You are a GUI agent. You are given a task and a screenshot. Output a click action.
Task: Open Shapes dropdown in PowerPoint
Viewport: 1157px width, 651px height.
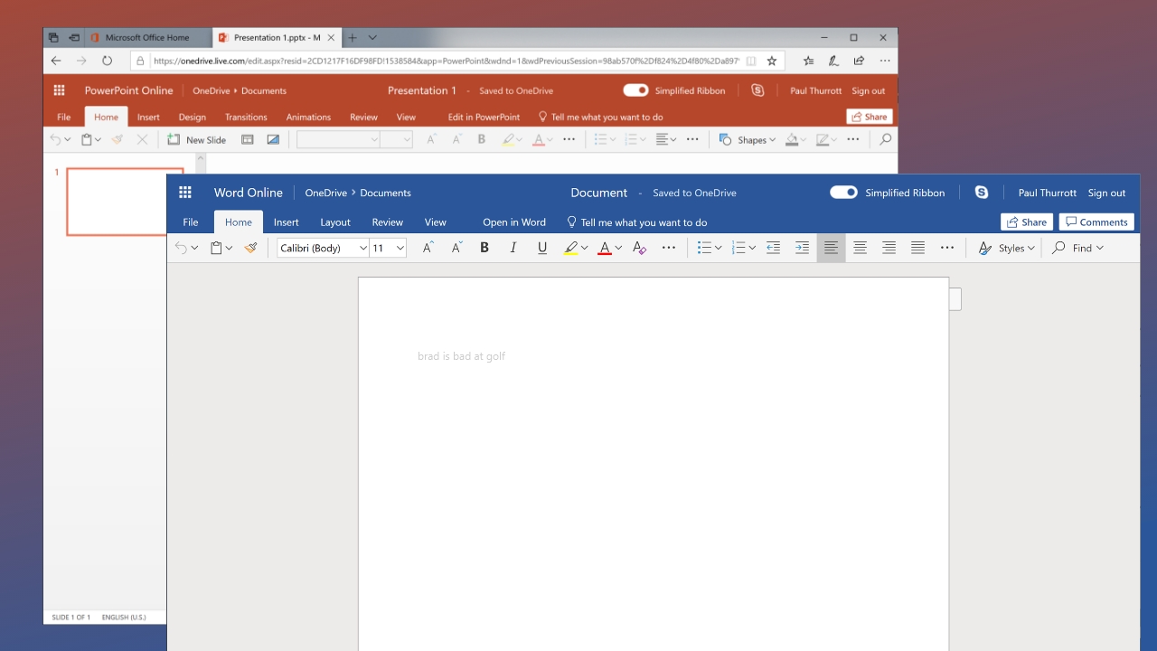(748, 140)
